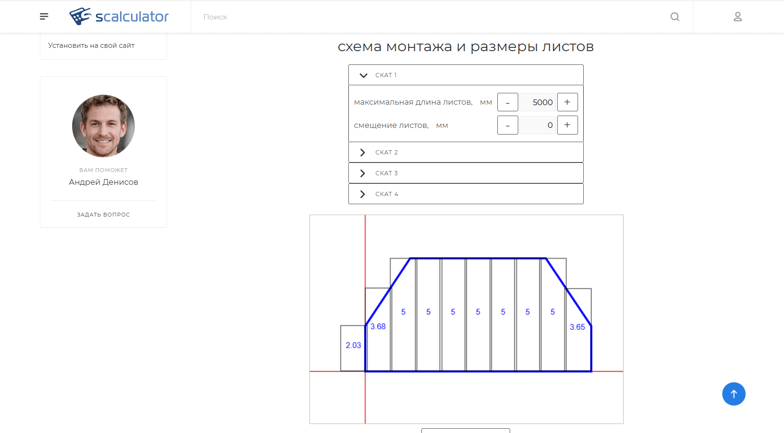Open the user account icon

tap(737, 17)
